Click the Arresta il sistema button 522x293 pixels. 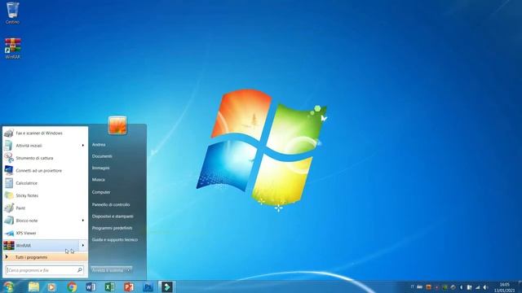[x=108, y=270]
